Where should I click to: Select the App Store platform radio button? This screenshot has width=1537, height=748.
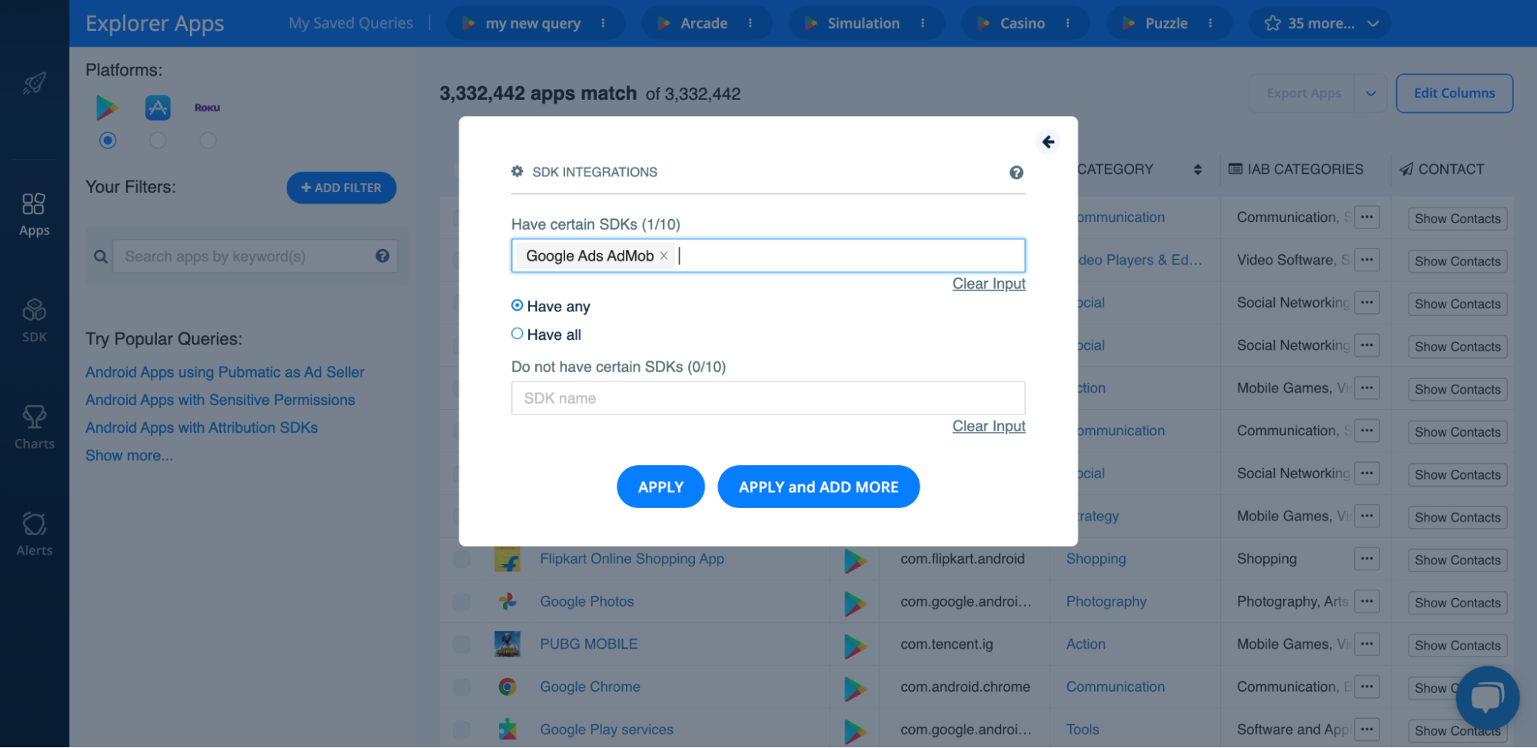pyautogui.click(x=158, y=141)
